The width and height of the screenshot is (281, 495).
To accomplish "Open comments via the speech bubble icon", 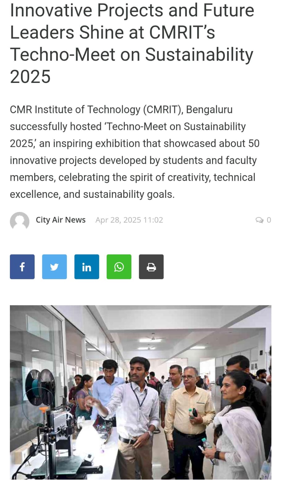I will [259, 220].
